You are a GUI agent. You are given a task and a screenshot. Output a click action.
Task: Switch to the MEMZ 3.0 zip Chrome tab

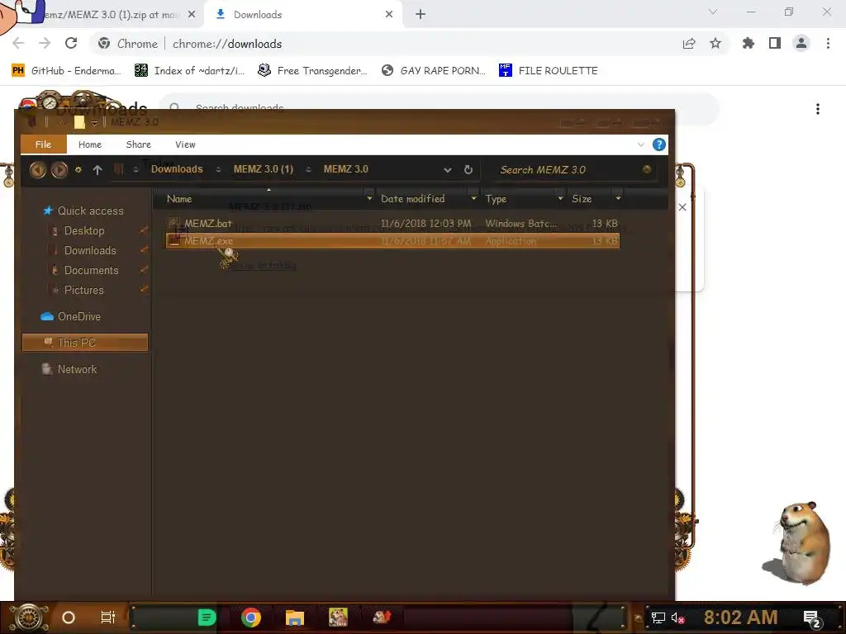(x=111, y=15)
